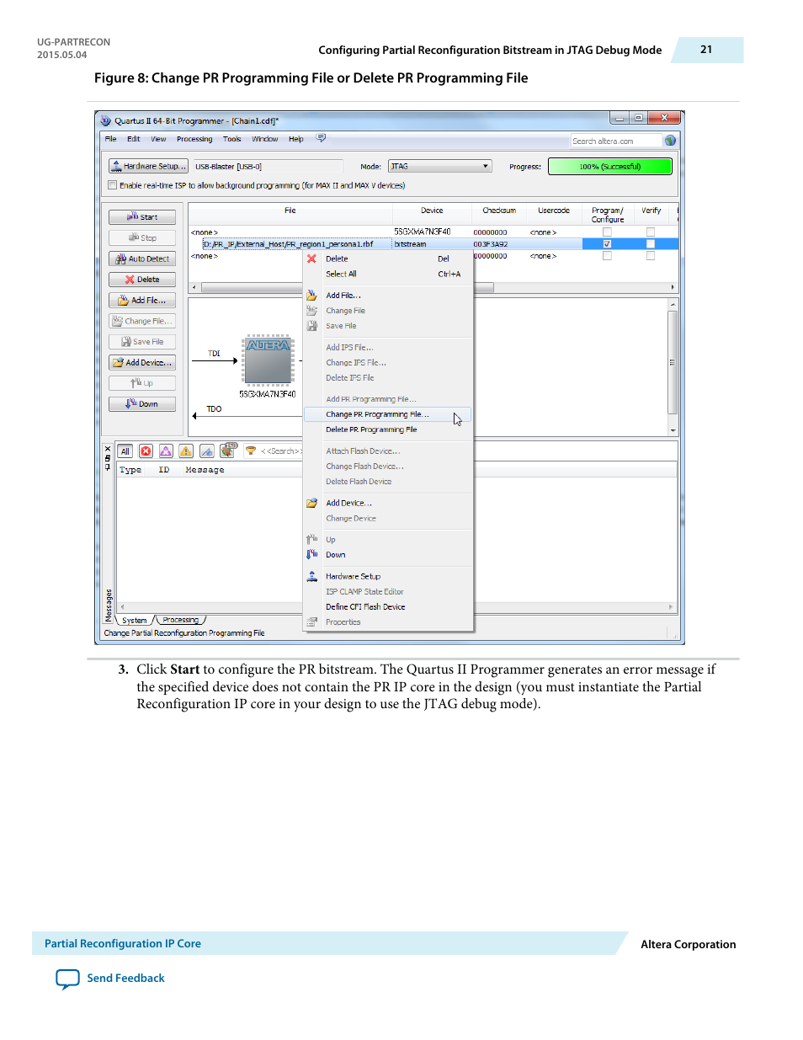Click the Altera chip image in chain diagram
The width and height of the screenshot is (803, 1040).
(268, 361)
